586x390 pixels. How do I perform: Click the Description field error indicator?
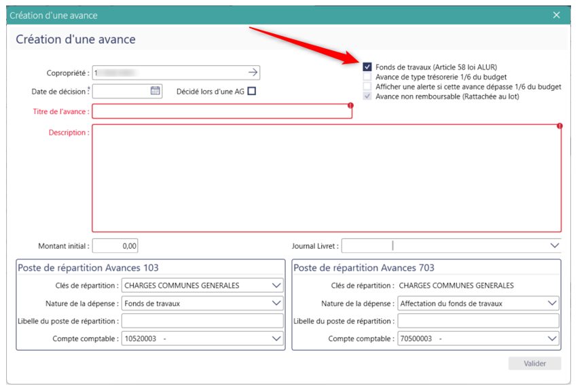[x=560, y=126]
